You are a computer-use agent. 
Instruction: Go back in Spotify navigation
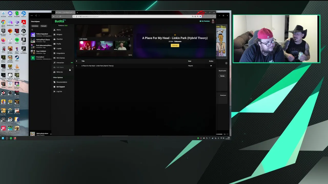point(36,16)
